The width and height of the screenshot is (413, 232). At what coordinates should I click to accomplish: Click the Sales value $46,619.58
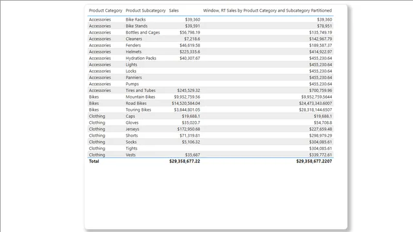190,45
